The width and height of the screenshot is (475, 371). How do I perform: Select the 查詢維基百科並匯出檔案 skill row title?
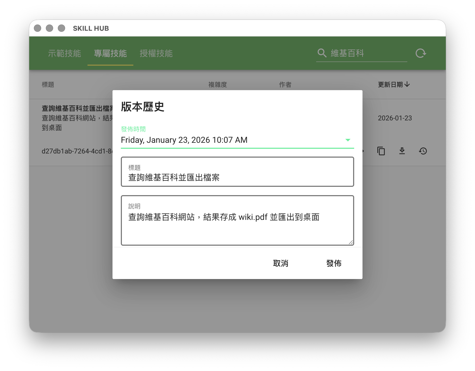(77, 108)
